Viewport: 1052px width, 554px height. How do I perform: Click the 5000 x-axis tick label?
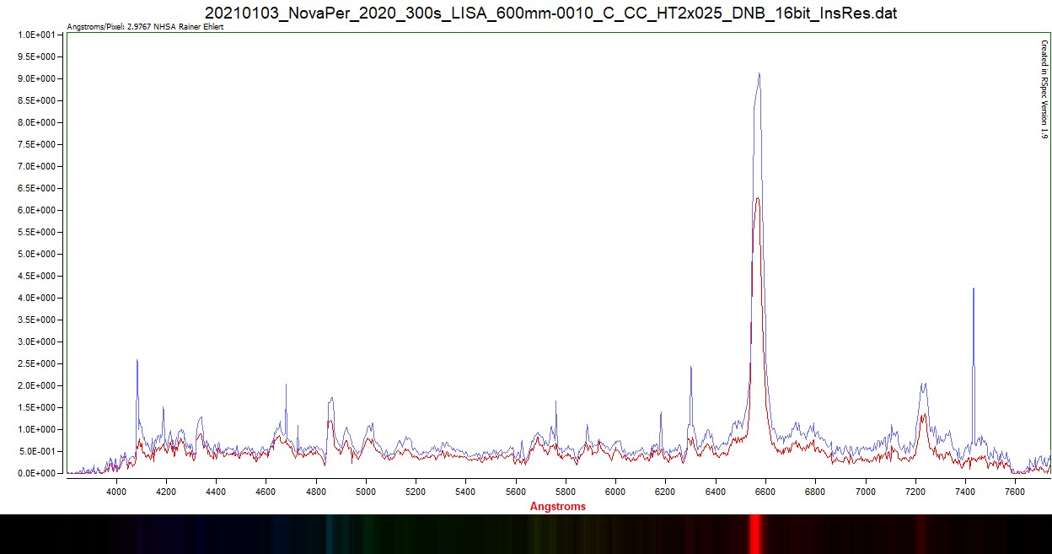[x=366, y=491]
